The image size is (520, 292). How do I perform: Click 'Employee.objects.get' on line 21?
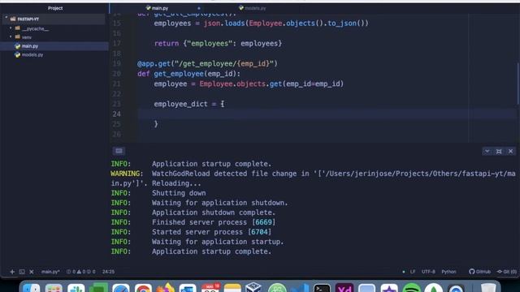click(240, 84)
